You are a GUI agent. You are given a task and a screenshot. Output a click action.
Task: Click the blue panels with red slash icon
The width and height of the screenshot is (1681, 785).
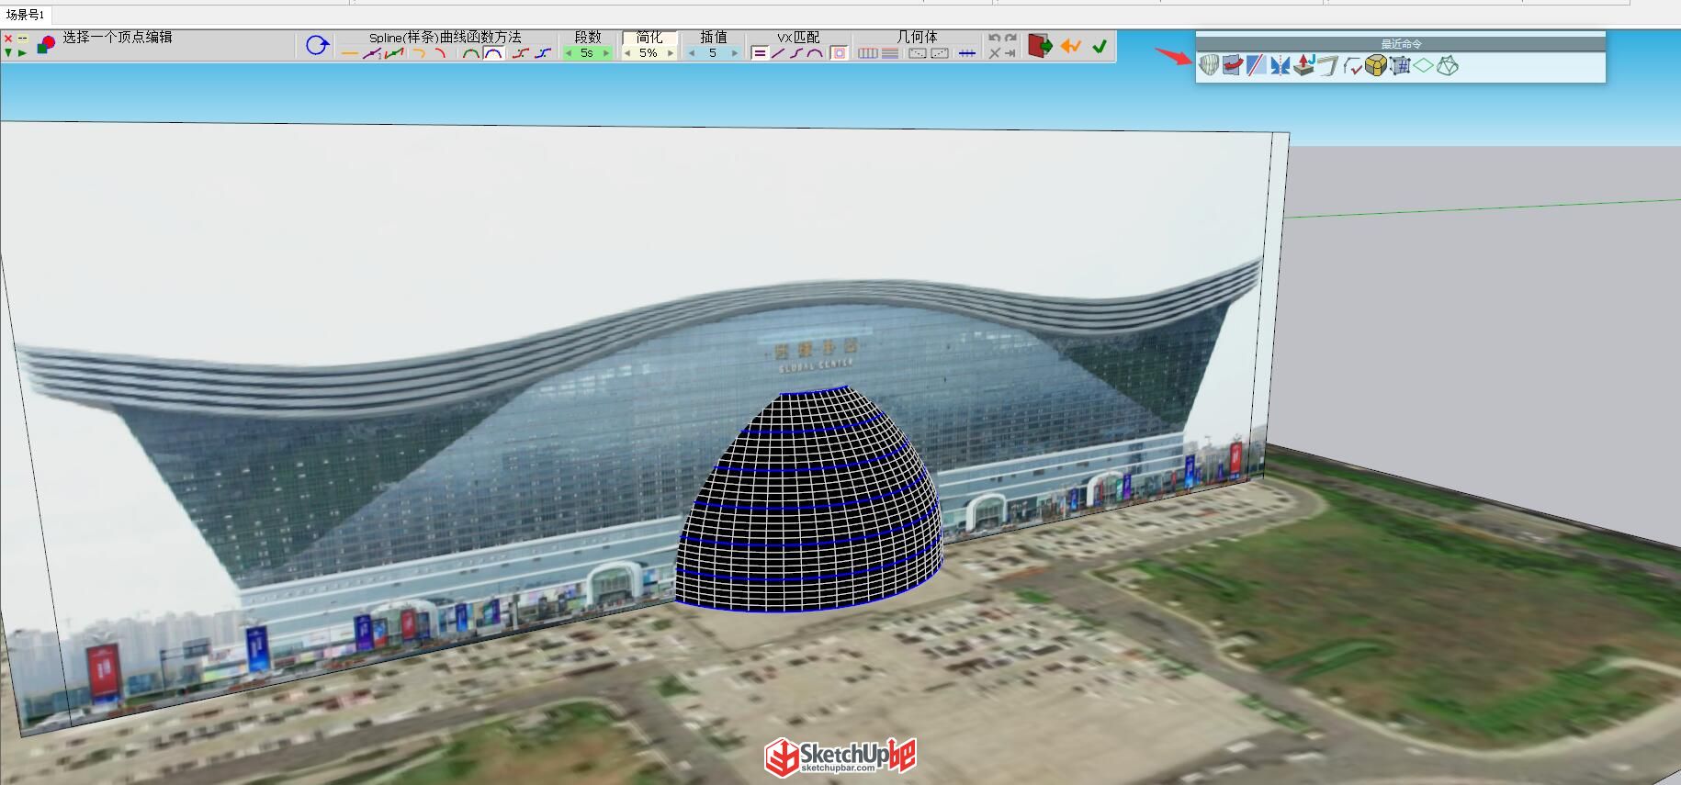point(1257,65)
